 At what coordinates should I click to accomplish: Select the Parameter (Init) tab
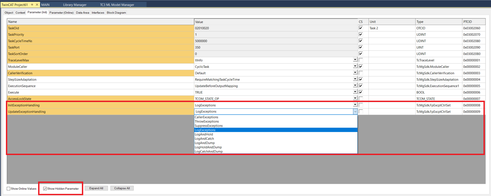37,12
